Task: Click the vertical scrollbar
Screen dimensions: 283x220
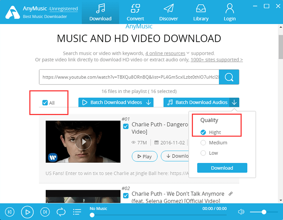Action: click(x=281, y=47)
